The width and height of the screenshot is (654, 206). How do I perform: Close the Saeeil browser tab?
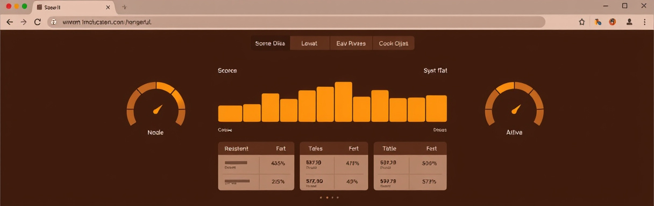[x=108, y=8]
